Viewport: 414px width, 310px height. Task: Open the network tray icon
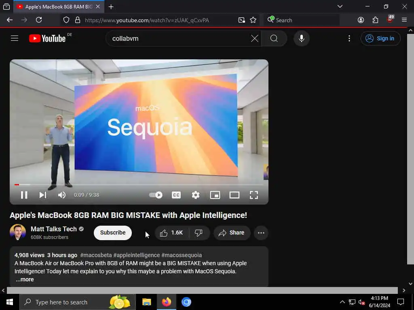pos(352,302)
